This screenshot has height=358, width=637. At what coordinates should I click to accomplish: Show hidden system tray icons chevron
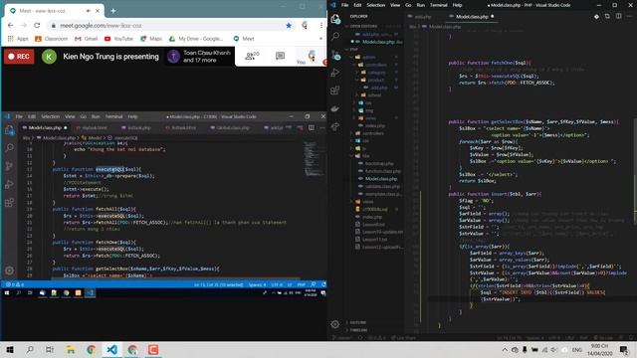tap(505, 349)
